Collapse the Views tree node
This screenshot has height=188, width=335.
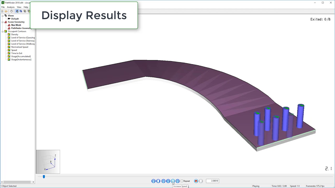click(x=2, y=16)
